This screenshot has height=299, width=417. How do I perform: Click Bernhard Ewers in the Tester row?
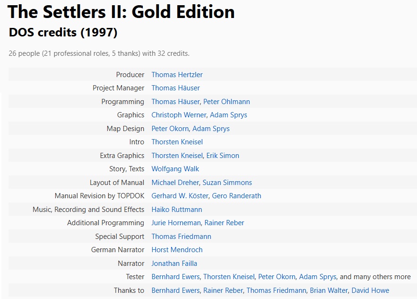coord(175,277)
